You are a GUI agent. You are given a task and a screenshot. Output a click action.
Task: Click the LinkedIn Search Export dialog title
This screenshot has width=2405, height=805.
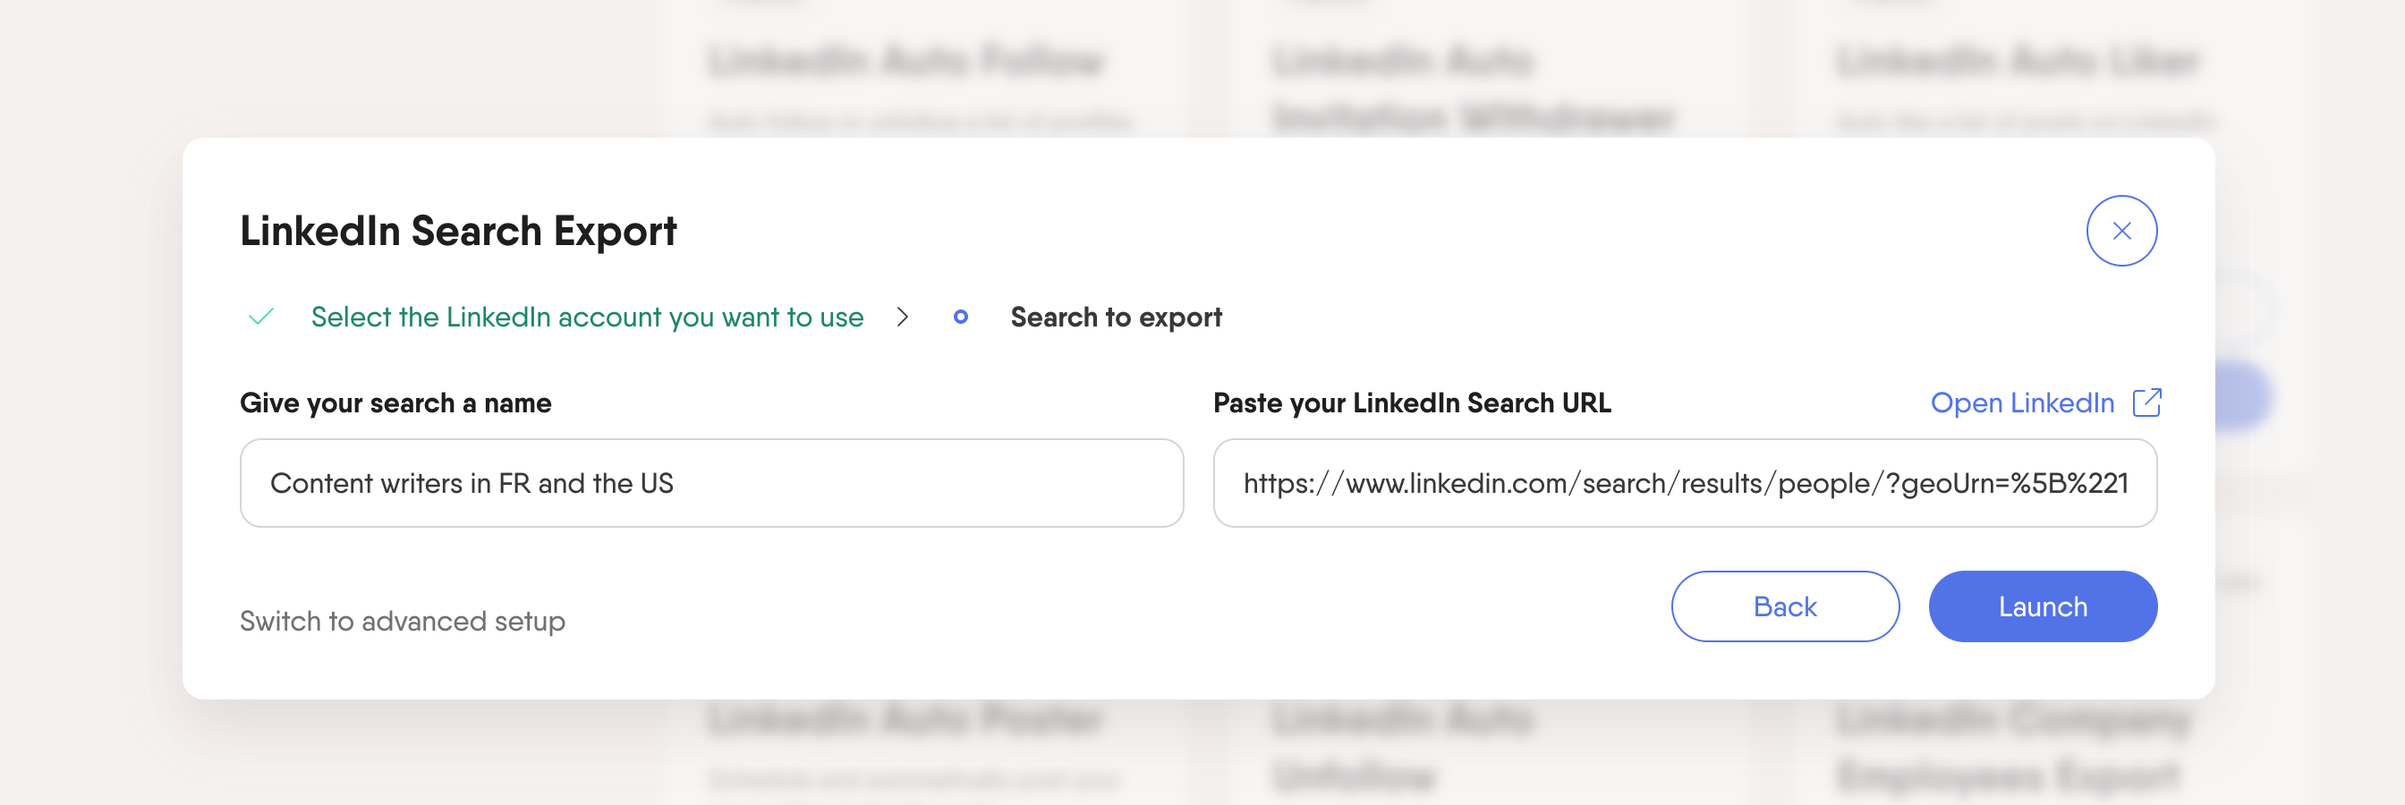457,231
